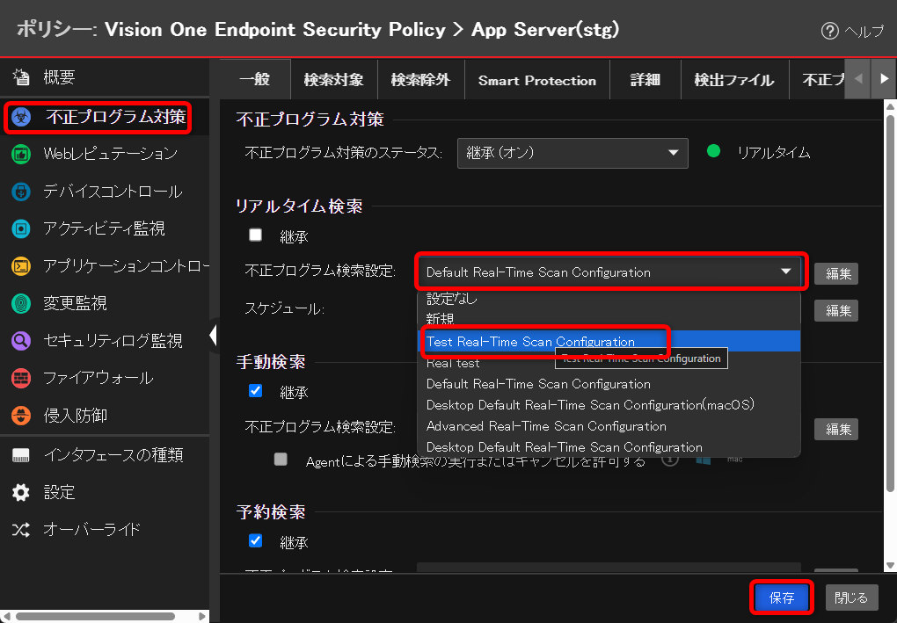Select the last Desktop Default Real-Time Scan Configuration option
The width and height of the screenshot is (897, 623).
point(609,447)
